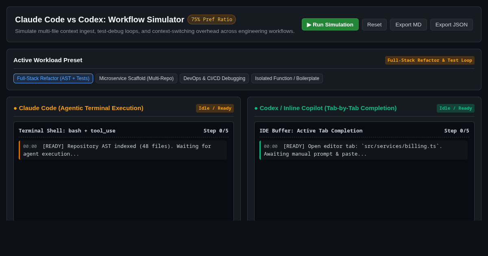Click the Reset button
Image resolution: width=488 pixels, height=256 pixels.
374,24
